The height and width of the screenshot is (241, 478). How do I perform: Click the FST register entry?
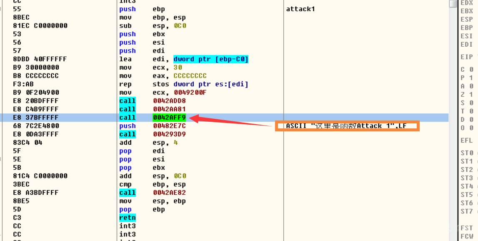click(467, 228)
